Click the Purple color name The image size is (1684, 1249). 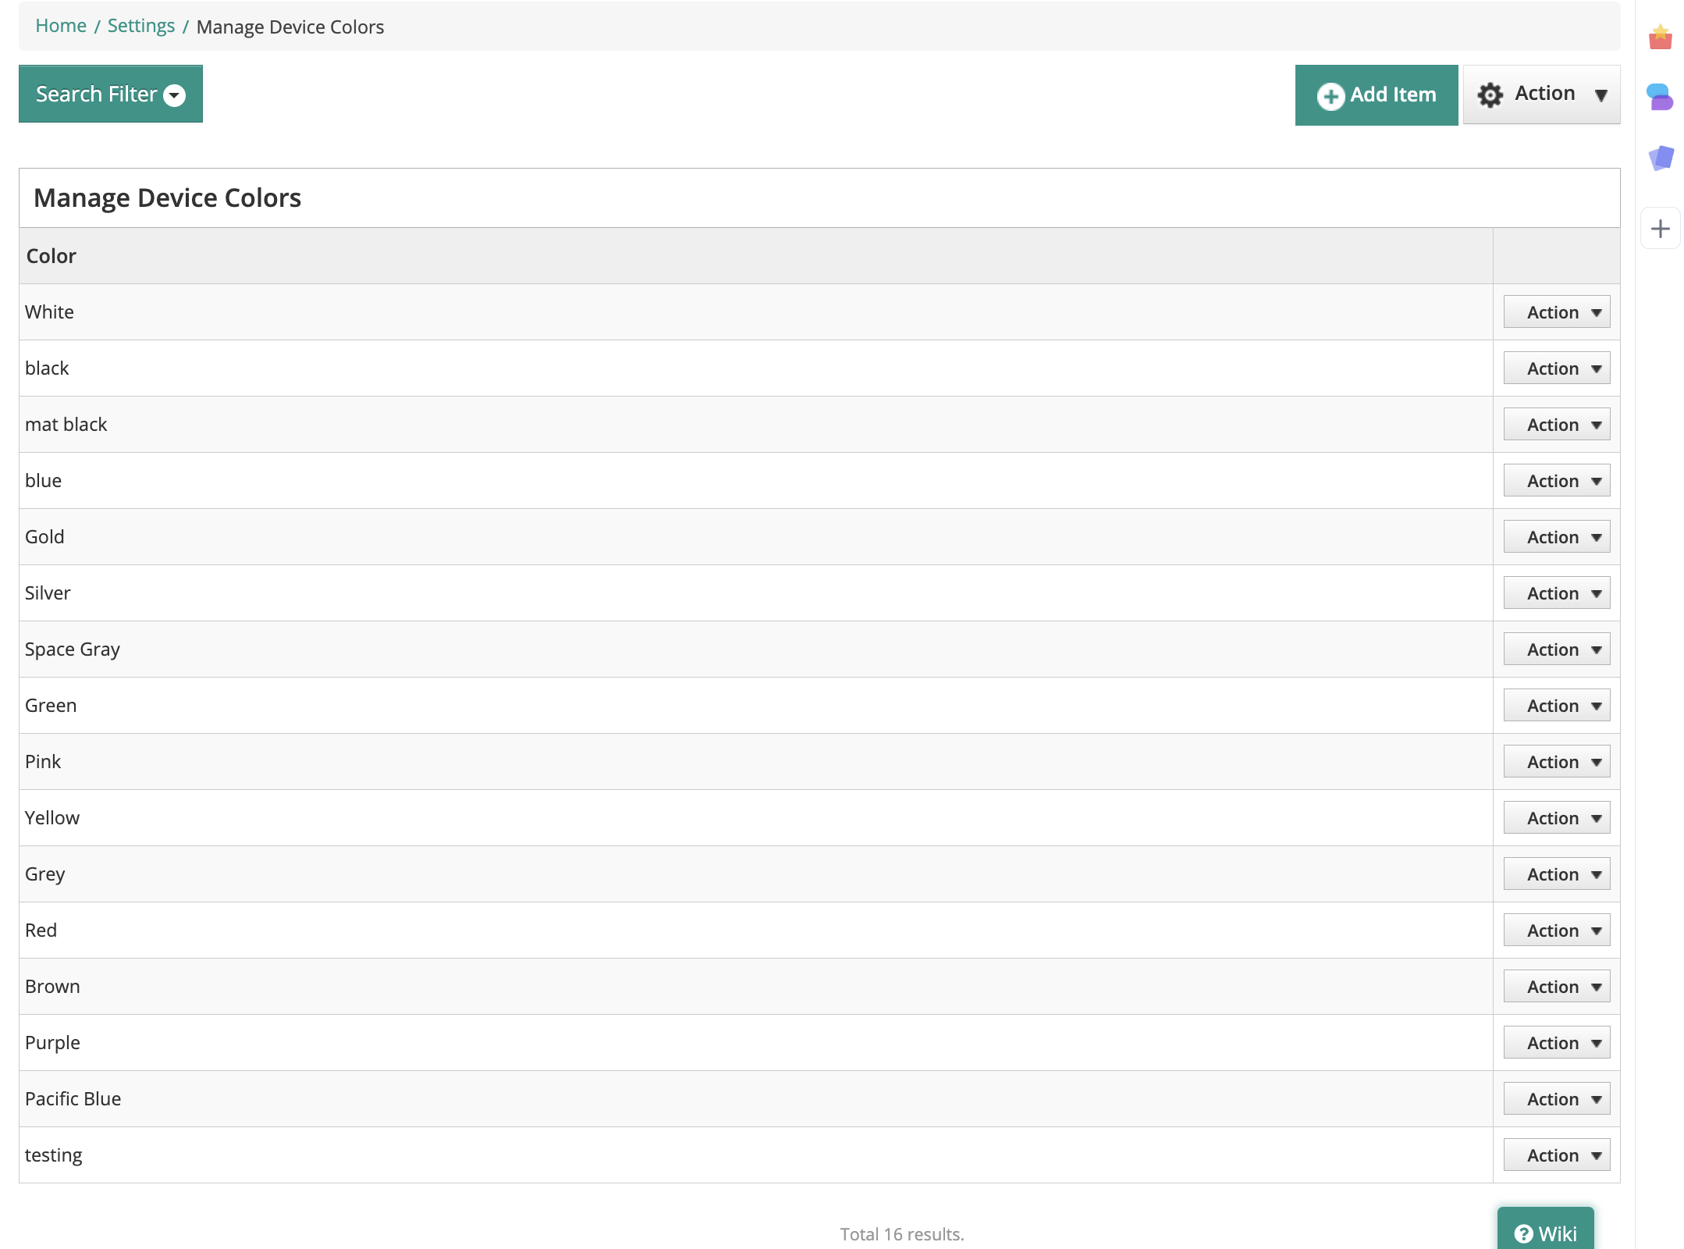coord(52,1043)
